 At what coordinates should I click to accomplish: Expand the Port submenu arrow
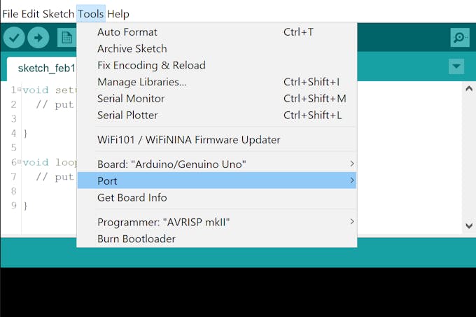[x=351, y=181]
